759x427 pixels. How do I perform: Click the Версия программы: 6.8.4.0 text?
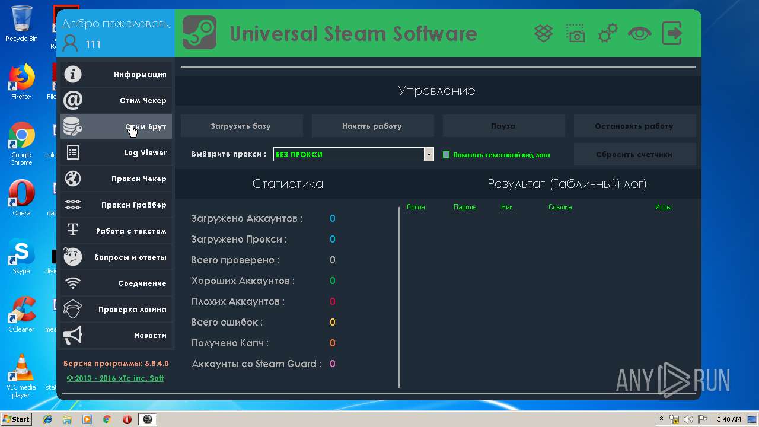[x=116, y=364]
